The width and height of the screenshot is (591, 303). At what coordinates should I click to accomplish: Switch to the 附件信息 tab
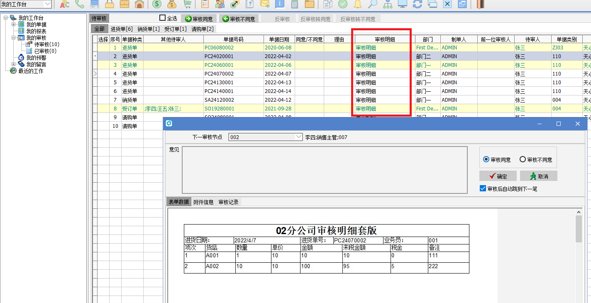pyautogui.click(x=203, y=202)
